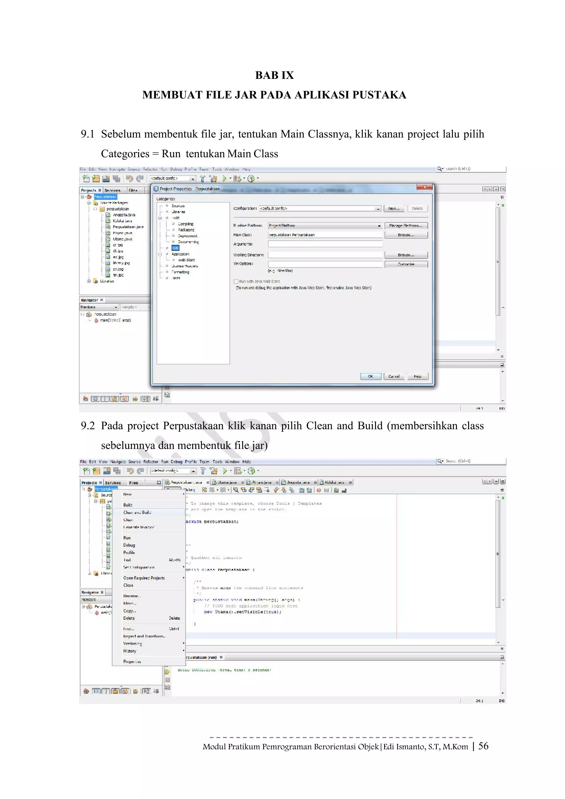Toggle Show Non-Public Members in Navigator under Project Properties window

pyautogui.click(x=115, y=399)
